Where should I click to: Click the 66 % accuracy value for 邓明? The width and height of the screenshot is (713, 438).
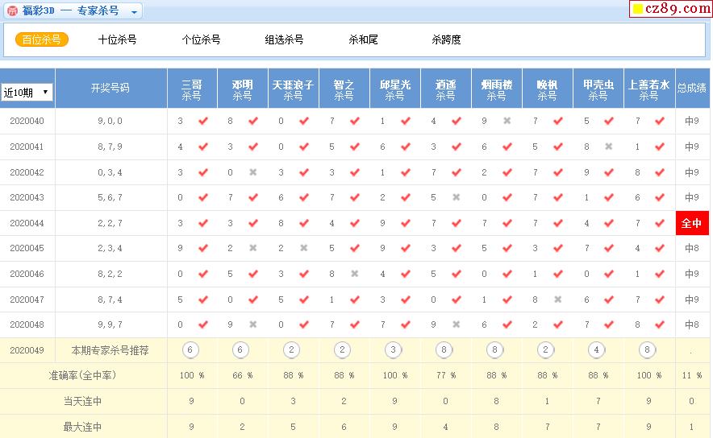(x=242, y=375)
